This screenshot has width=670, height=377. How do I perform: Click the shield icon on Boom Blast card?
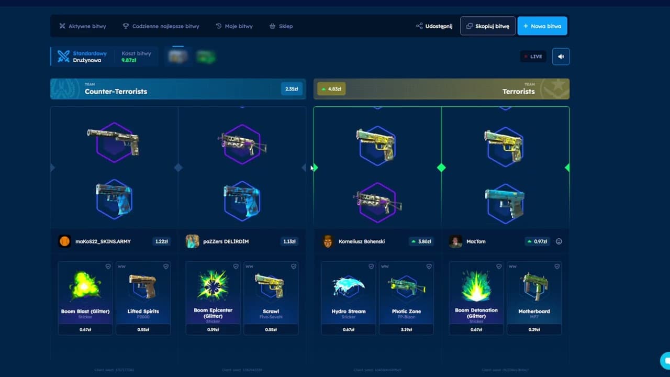(x=108, y=267)
